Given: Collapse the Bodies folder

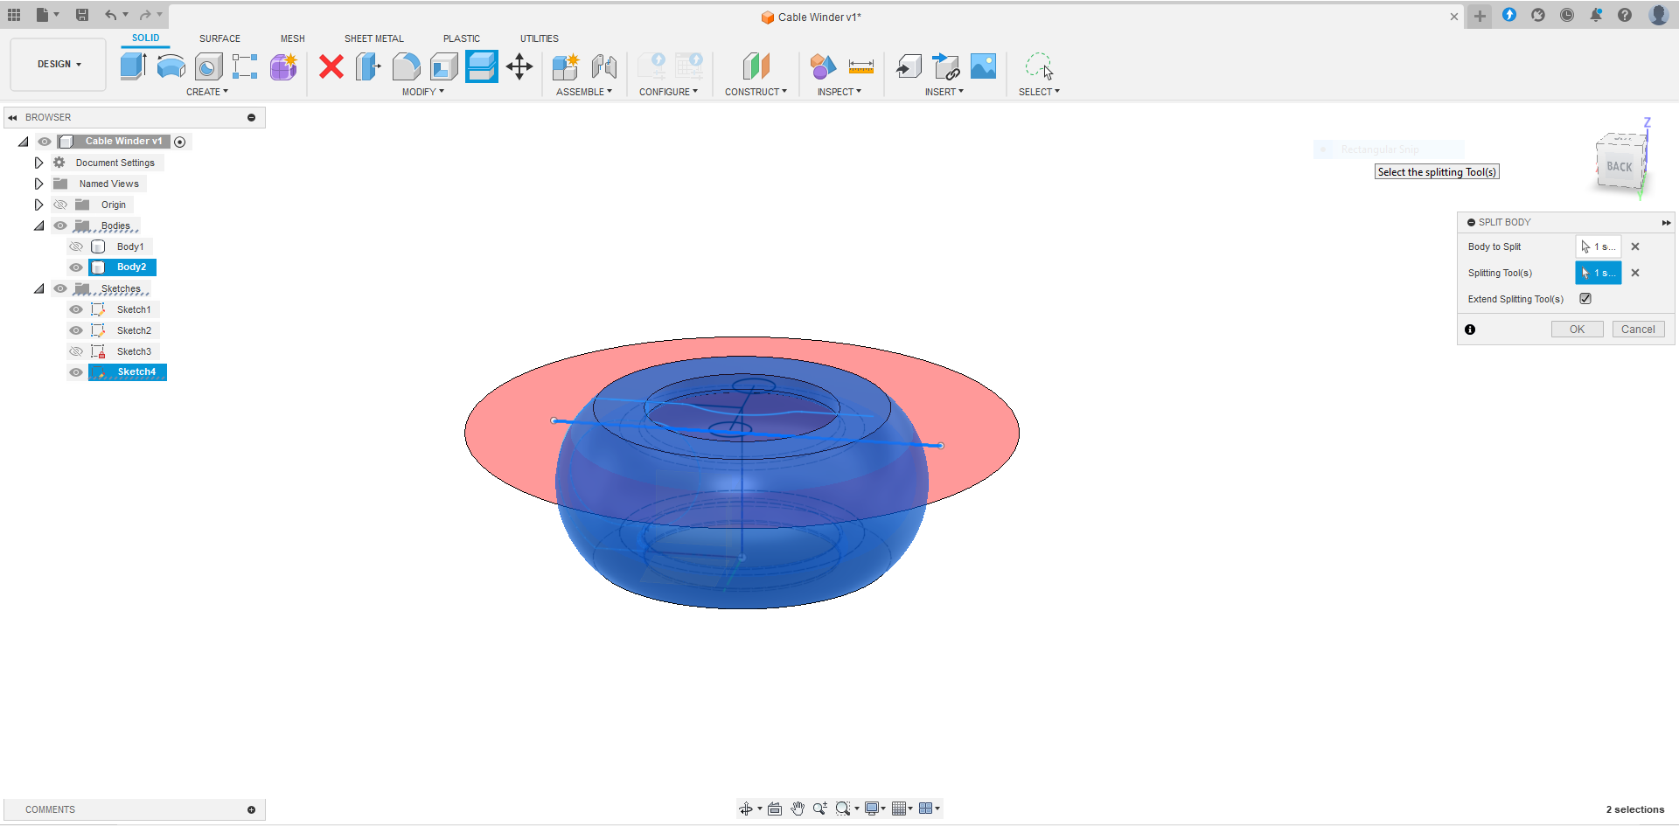Looking at the screenshot, I should click(x=38, y=226).
